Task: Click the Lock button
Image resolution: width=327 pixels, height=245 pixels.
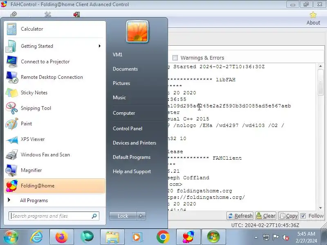Action: (x=123, y=216)
